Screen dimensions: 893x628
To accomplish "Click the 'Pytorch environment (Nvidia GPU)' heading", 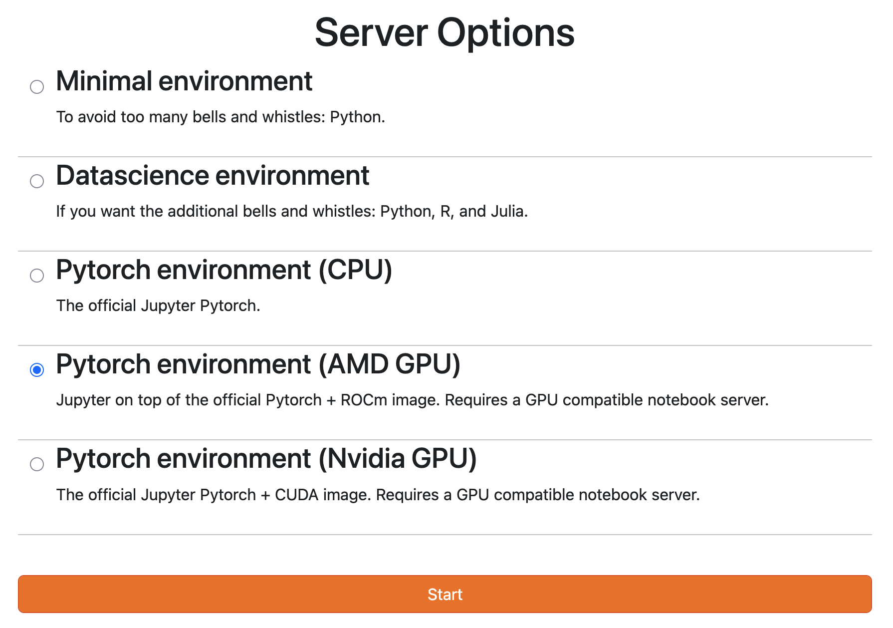I will click(266, 459).
